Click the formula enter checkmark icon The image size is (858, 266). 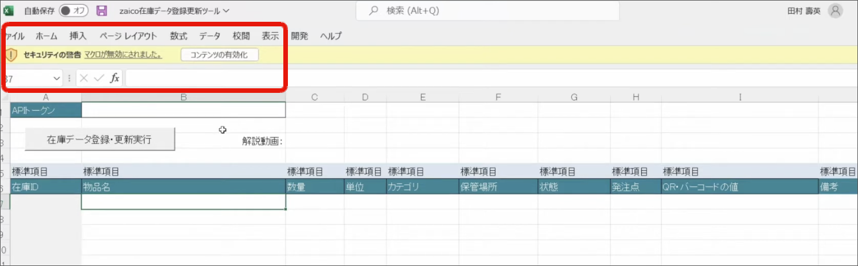(x=99, y=79)
